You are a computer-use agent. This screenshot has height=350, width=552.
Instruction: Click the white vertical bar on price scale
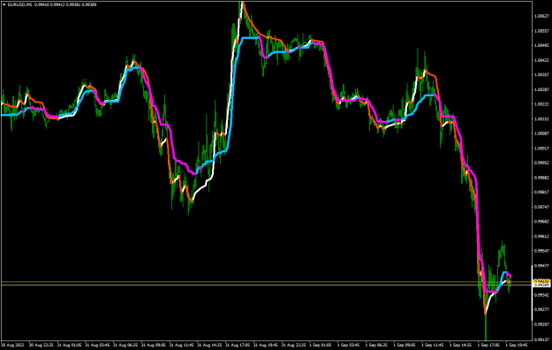click(532, 293)
